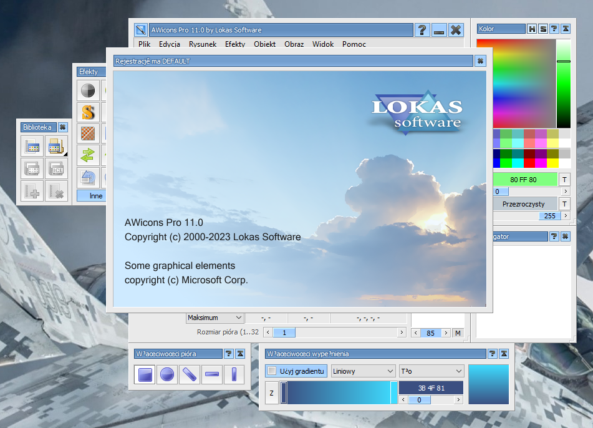Click the T button beside 80 FF 80
593x428 pixels.
click(564, 180)
